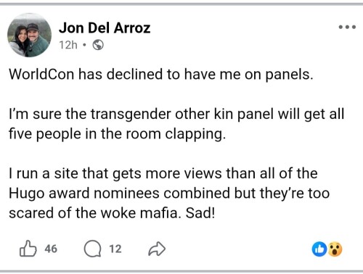
Task: Click the phrase 'Hugo award nominees'
Action: [x=84, y=194]
